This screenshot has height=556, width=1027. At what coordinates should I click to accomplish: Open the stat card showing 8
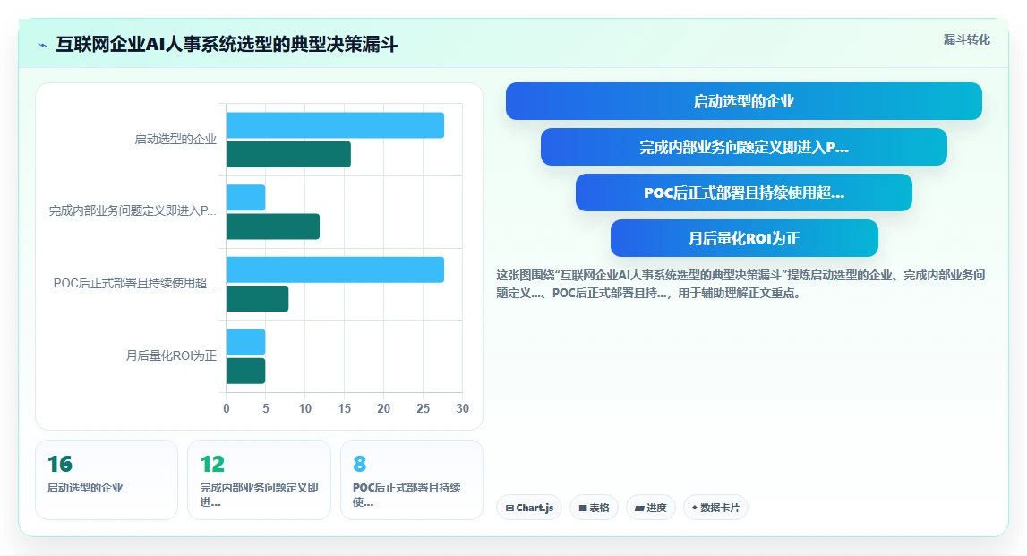(411, 480)
